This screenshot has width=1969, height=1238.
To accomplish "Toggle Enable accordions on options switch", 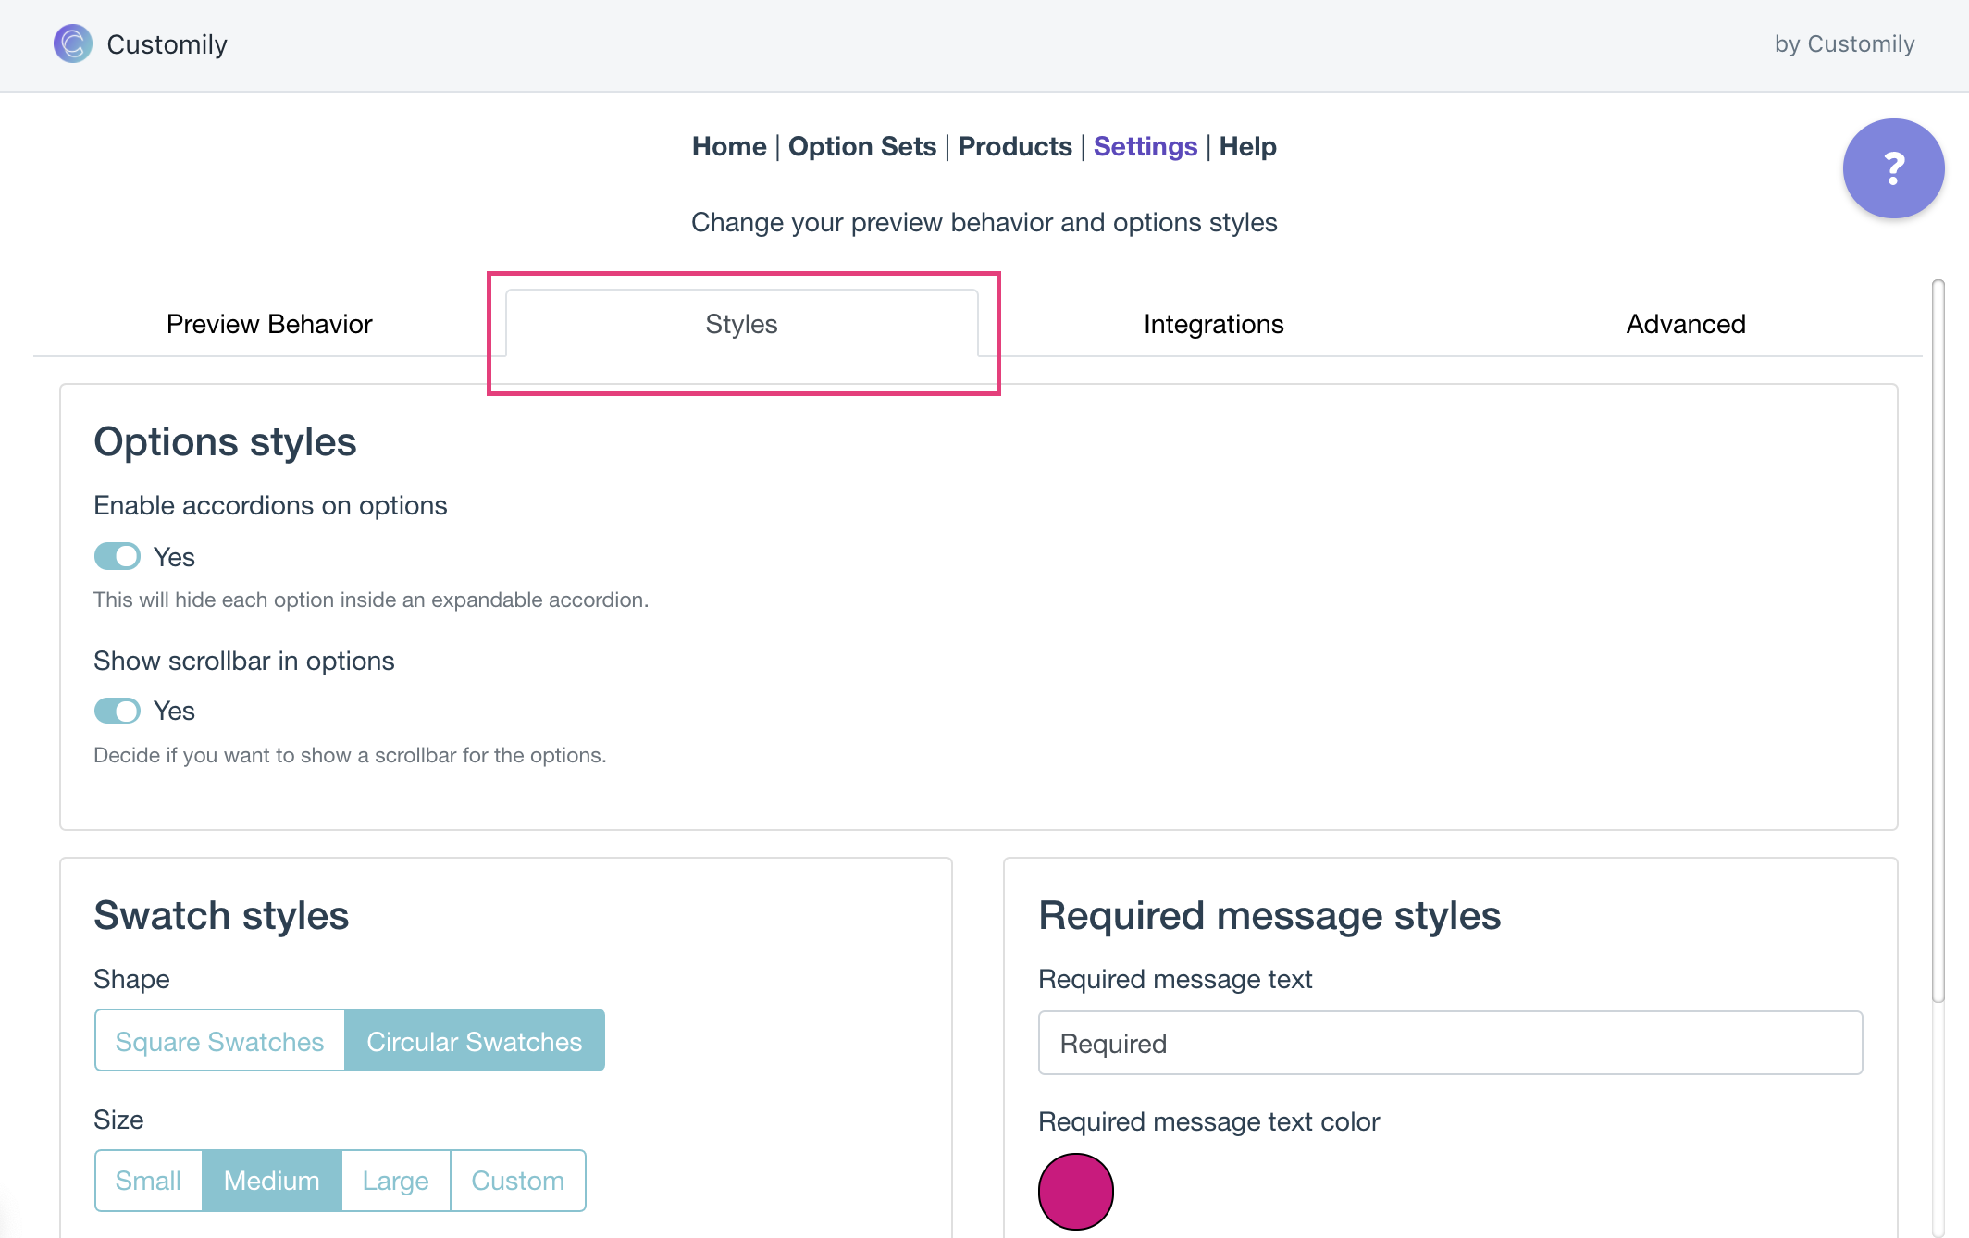I will (x=118, y=556).
